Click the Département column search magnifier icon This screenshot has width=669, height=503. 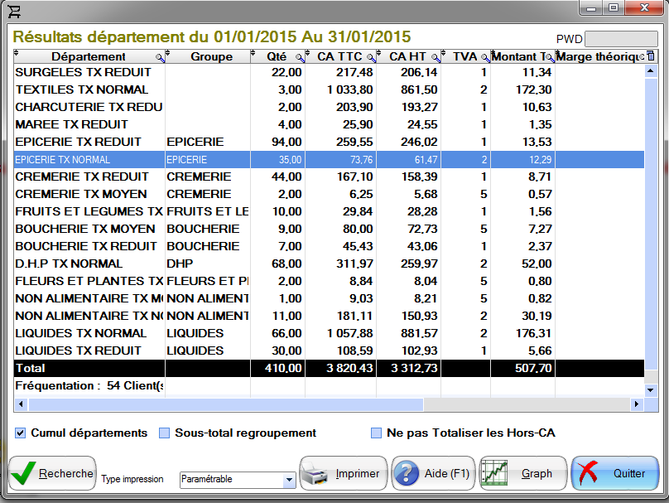pos(160,57)
